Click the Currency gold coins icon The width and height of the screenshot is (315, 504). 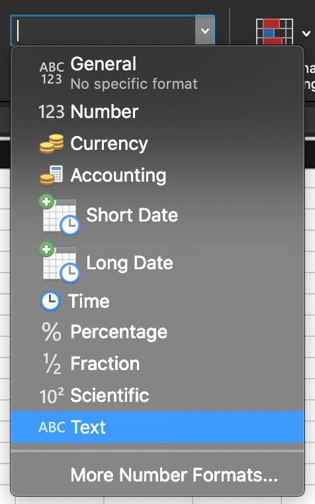tap(52, 144)
